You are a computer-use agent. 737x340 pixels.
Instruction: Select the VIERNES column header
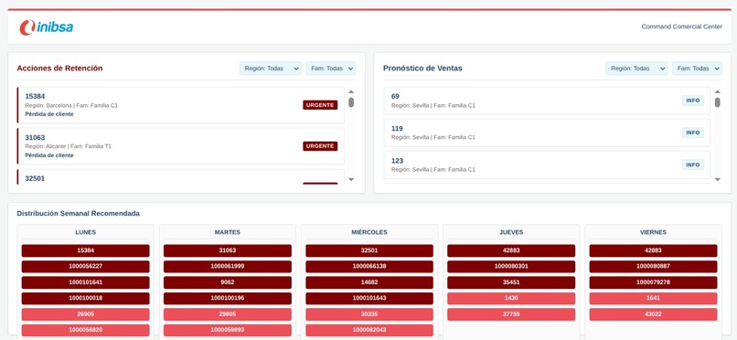click(654, 232)
